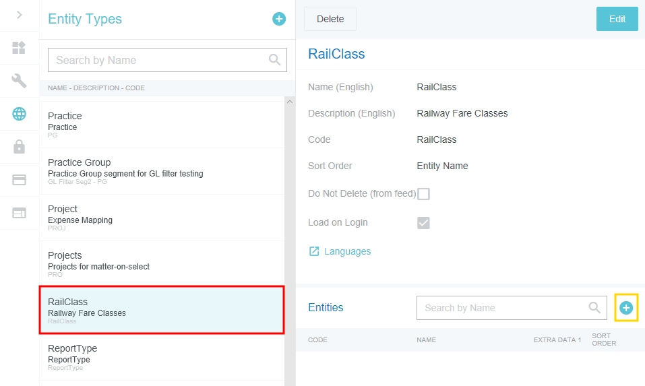Add a new entity to RailClass
The image size is (645, 386).
point(626,308)
